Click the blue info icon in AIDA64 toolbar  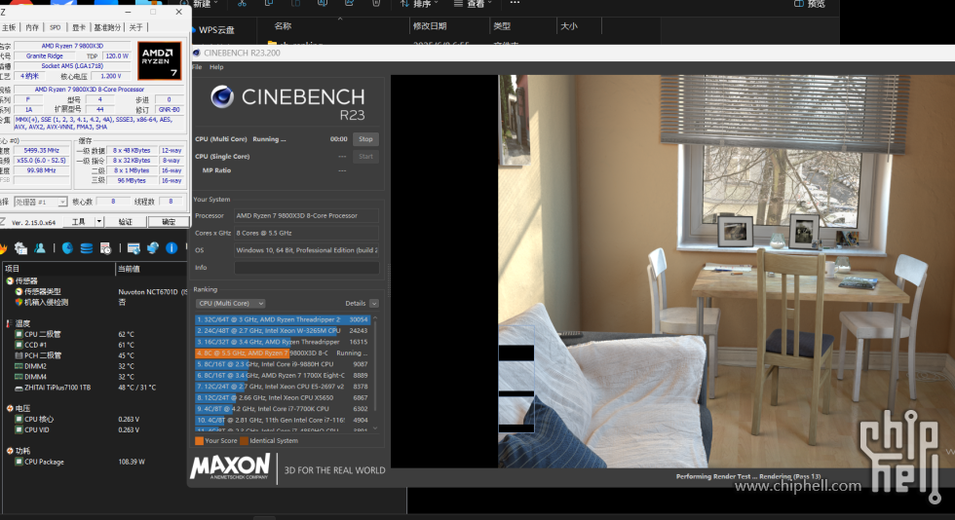[172, 247]
